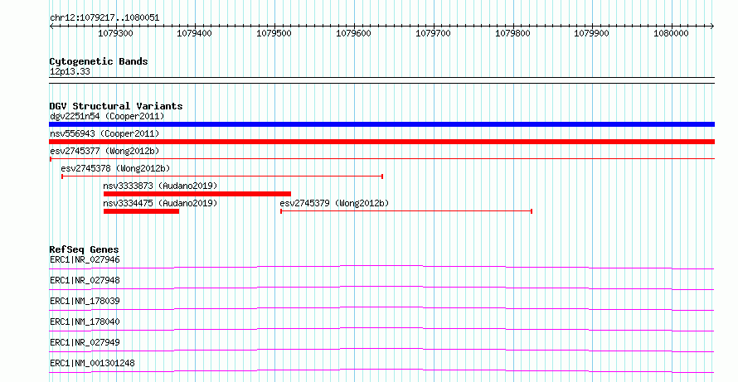Click the magenta ERC1|NM_178039 gene line

coord(381,308)
